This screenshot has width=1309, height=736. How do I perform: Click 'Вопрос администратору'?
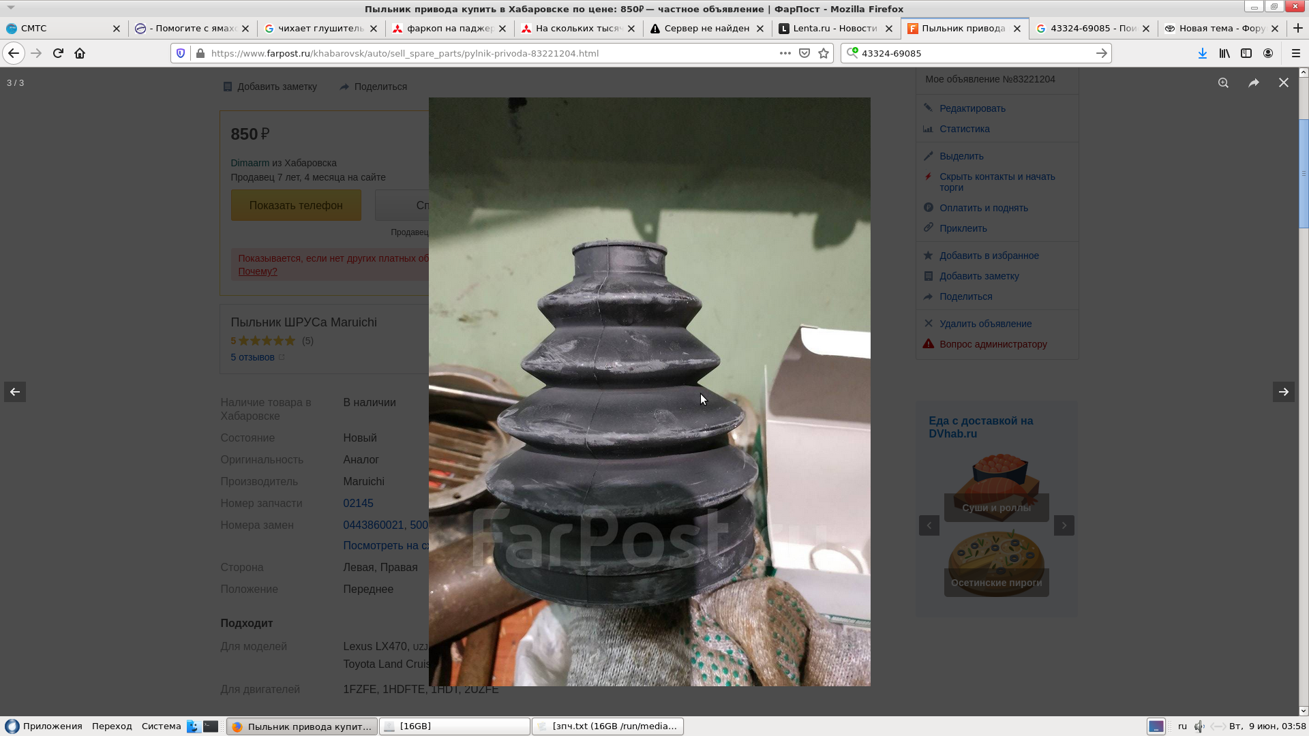point(993,344)
